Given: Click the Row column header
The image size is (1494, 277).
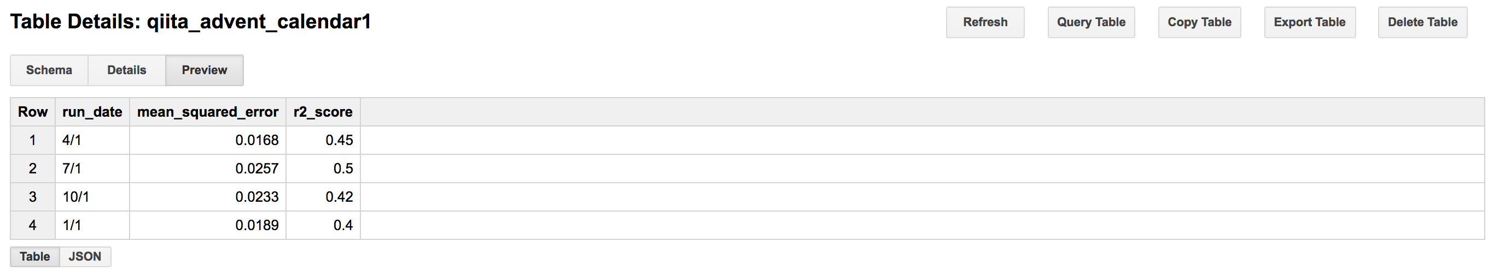Looking at the screenshot, I should (x=32, y=112).
